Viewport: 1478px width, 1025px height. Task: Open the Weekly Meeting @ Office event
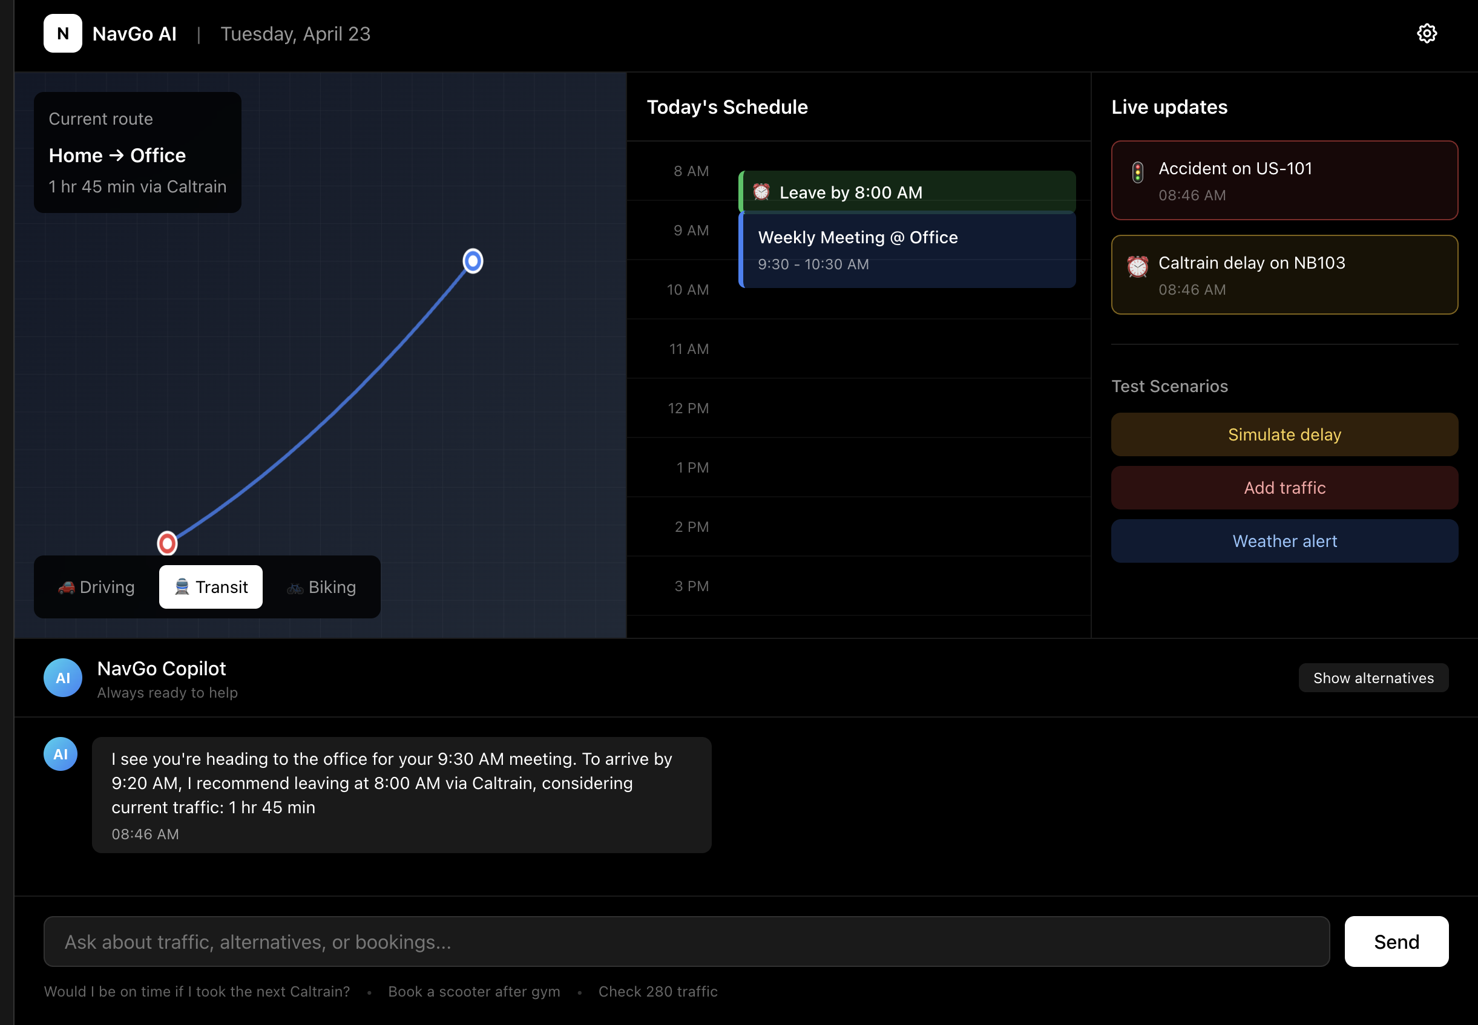click(x=906, y=250)
